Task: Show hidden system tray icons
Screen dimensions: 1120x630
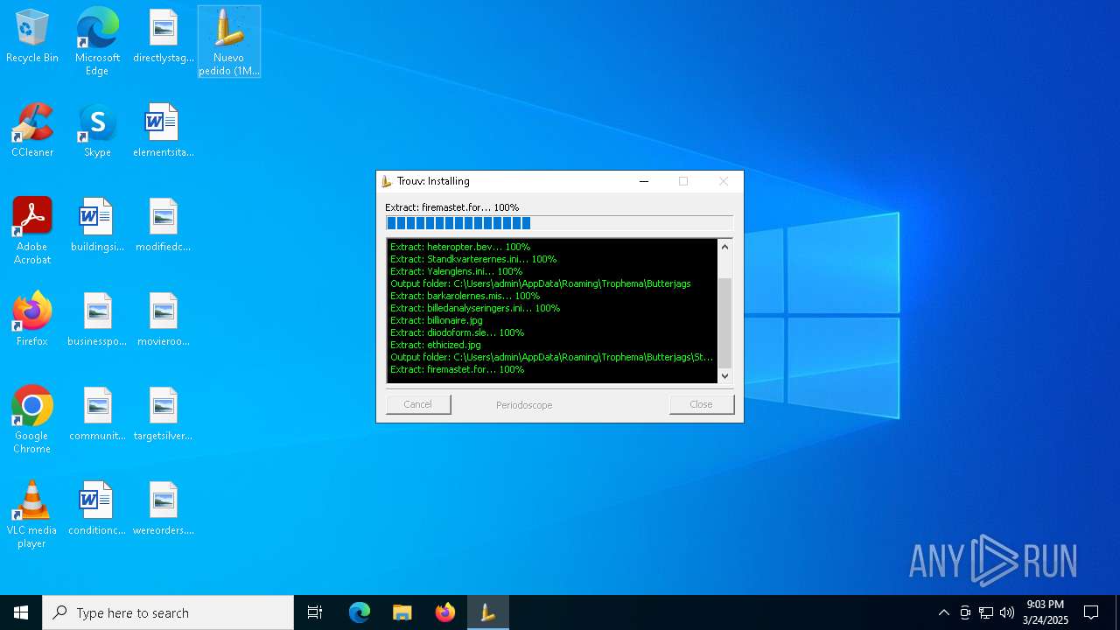Action: [943, 612]
